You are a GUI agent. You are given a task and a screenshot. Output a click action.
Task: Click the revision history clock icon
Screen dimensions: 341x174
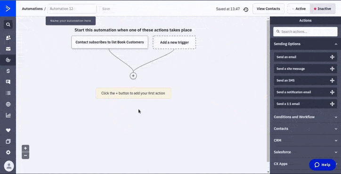click(246, 9)
